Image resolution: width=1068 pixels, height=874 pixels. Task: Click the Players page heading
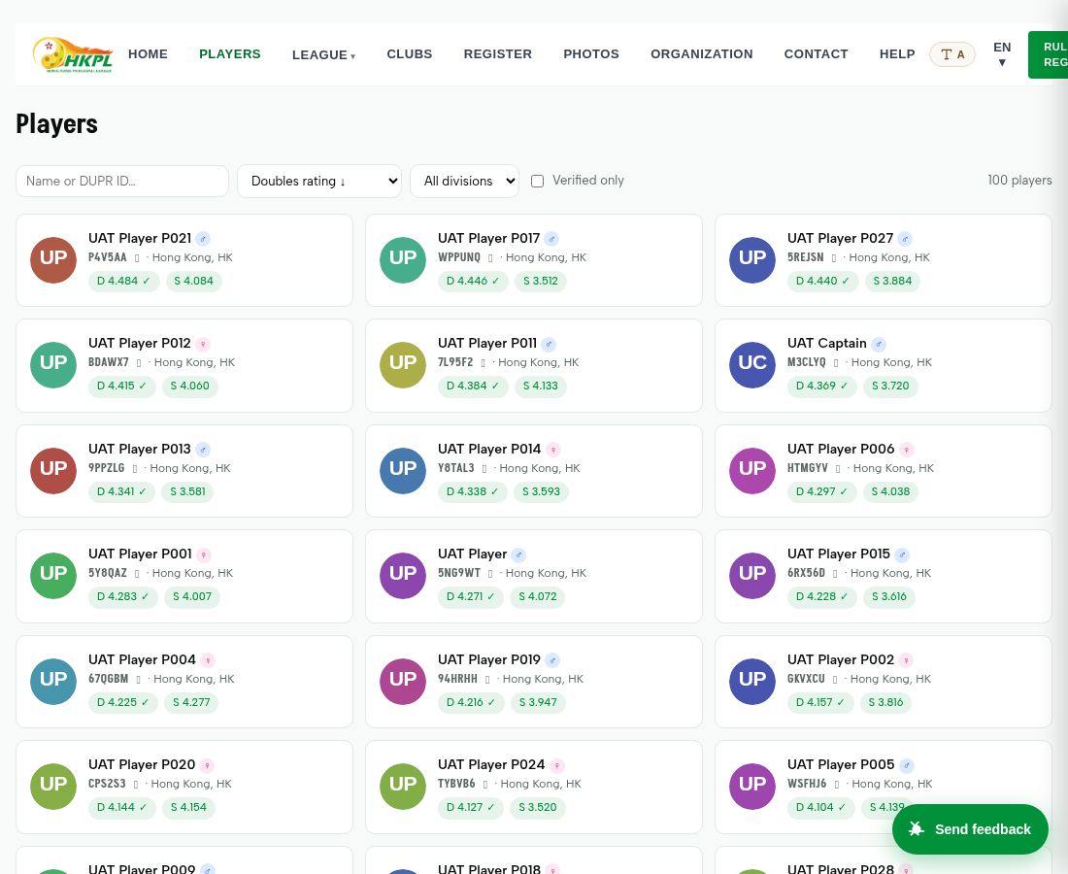(x=56, y=124)
